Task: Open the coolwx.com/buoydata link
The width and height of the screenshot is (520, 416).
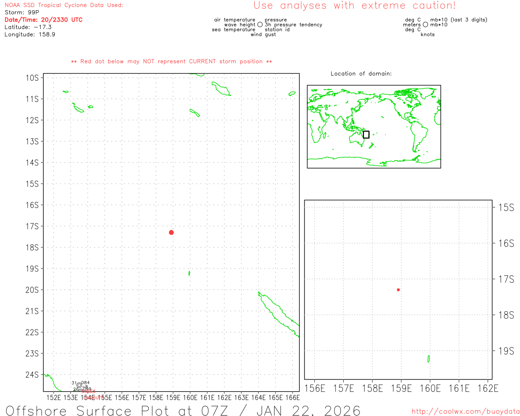Action: (x=466, y=412)
